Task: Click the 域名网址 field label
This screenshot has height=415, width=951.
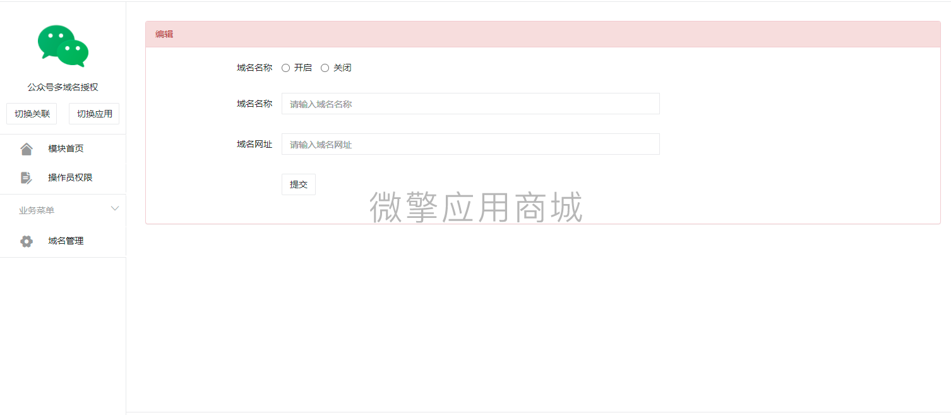Action: [x=254, y=144]
